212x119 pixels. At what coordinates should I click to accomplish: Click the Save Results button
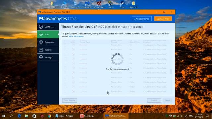69,100
